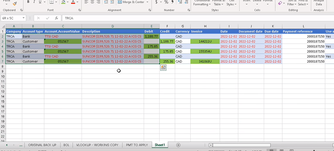
Task: Open Number format dialog launcher
Action: click(x=189, y=10)
